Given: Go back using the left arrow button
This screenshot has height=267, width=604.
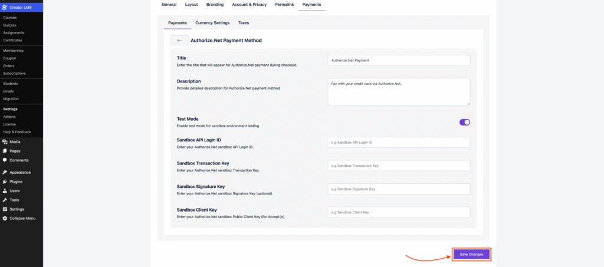Looking at the screenshot, I should 179,41.
